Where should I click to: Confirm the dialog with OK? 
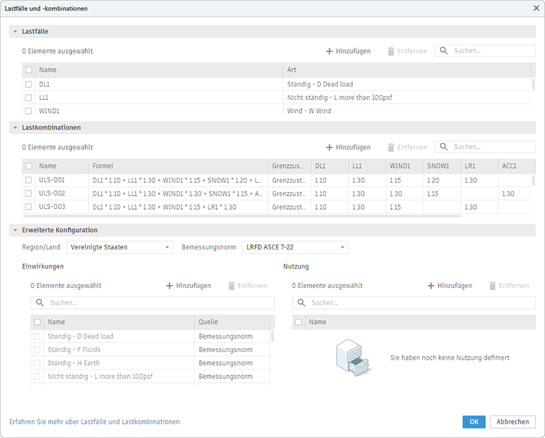pos(474,422)
